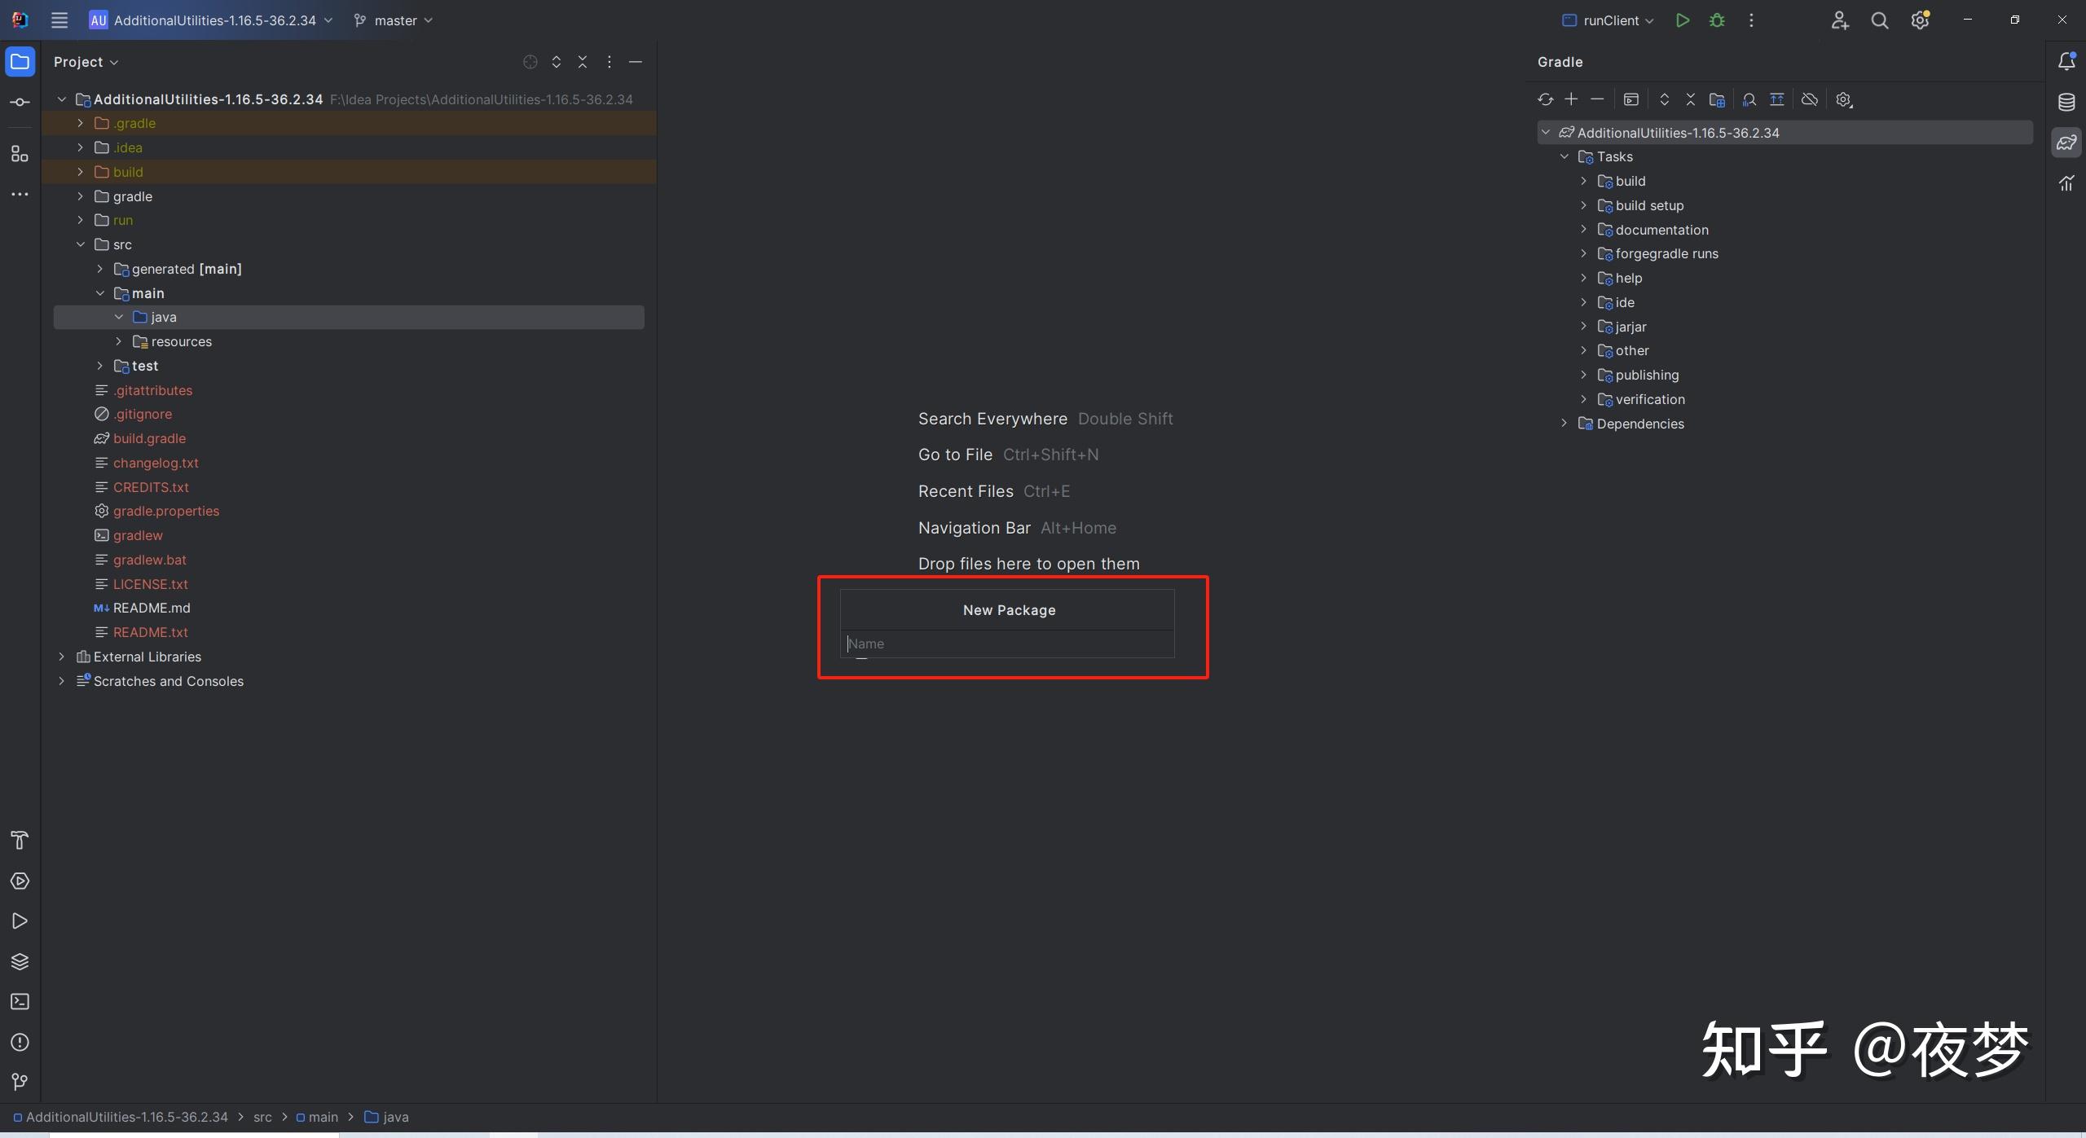Open the hamburger main menu
This screenshot has height=1138, width=2086.
pyautogui.click(x=59, y=20)
